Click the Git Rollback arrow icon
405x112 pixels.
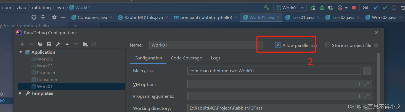point(403,8)
